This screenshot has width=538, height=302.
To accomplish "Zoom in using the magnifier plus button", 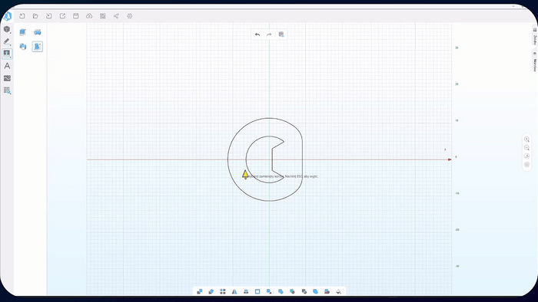I will pos(526,140).
